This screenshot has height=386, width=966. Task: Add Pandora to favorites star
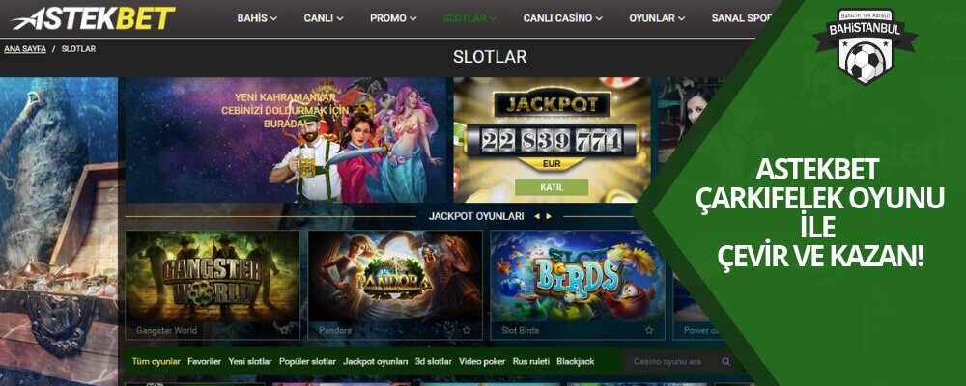pos(467,330)
